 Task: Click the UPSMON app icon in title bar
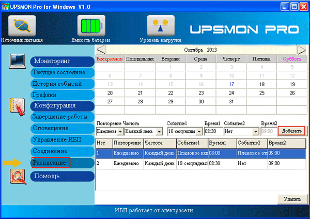(x=5, y=7)
